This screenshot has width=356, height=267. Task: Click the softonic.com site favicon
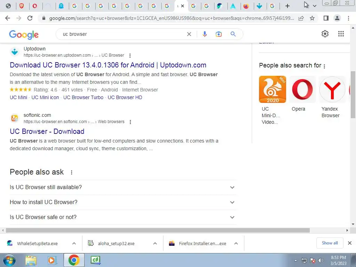[x=15, y=118]
